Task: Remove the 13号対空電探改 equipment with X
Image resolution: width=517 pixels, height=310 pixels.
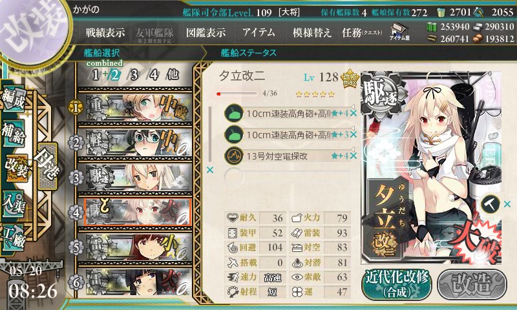Action: point(353,156)
